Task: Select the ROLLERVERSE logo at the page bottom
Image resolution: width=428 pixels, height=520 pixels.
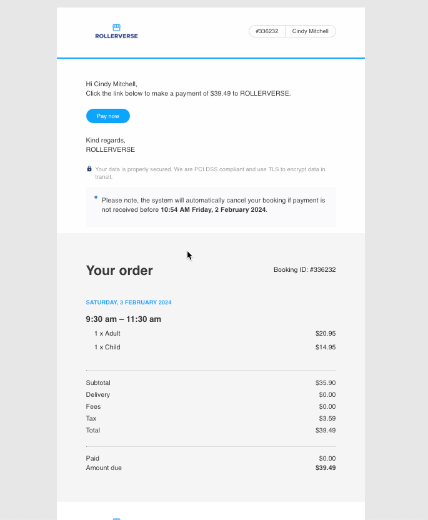Action: (x=116, y=517)
